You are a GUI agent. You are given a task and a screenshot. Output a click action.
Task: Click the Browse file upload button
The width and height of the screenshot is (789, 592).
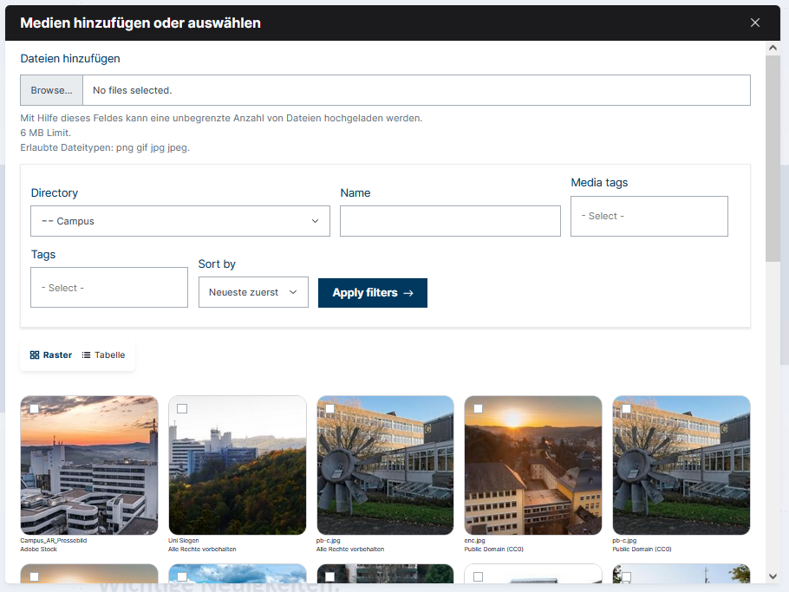click(x=51, y=90)
